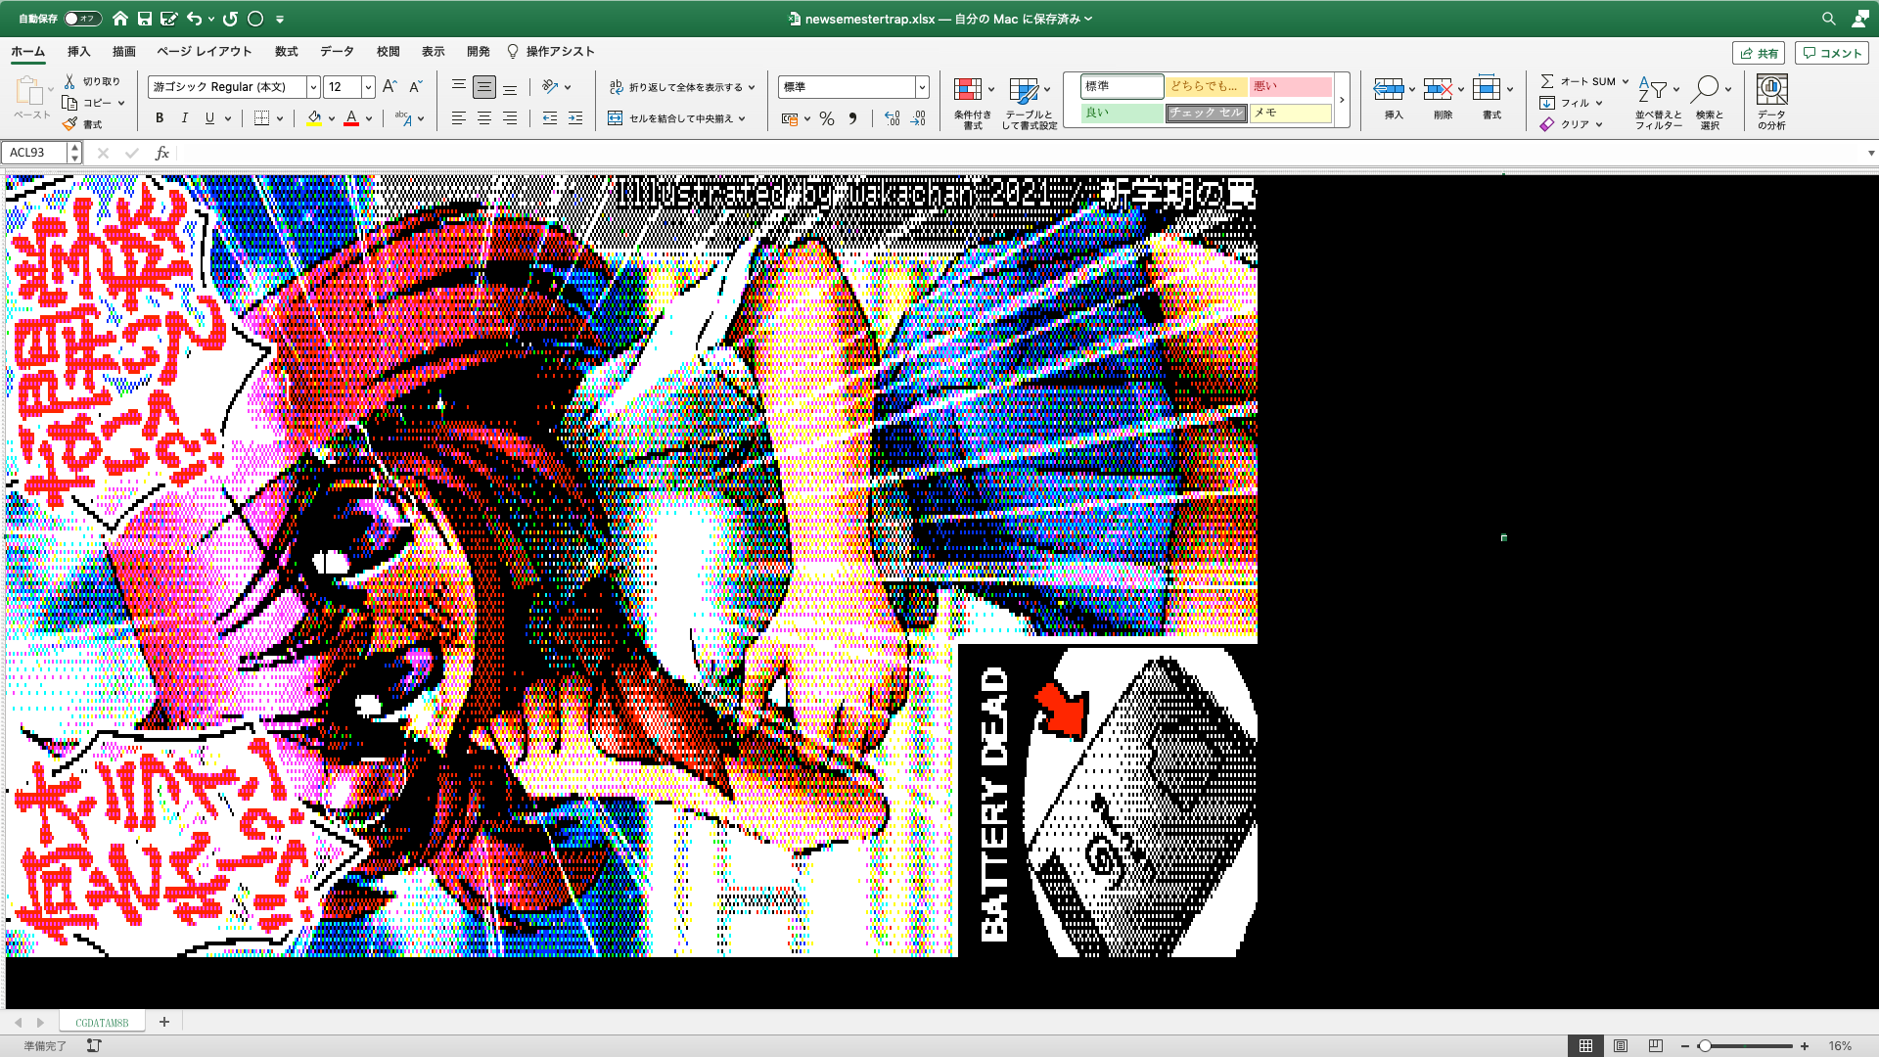1879x1057 pixels.
Task: Click the comma style icon
Action: [852, 118]
